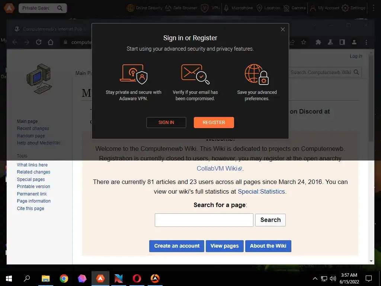Click the Create an account button
Image resolution: width=381 pixels, height=286 pixels.
pos(177,246)
